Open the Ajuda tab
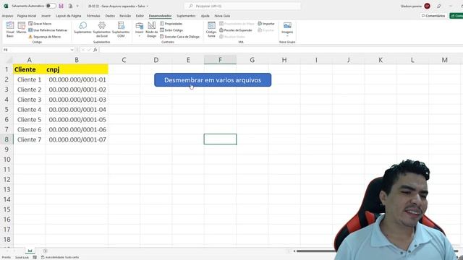 [205, 16]
